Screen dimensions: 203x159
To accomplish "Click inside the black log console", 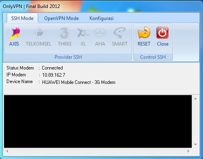I will (x=98, y=121).
